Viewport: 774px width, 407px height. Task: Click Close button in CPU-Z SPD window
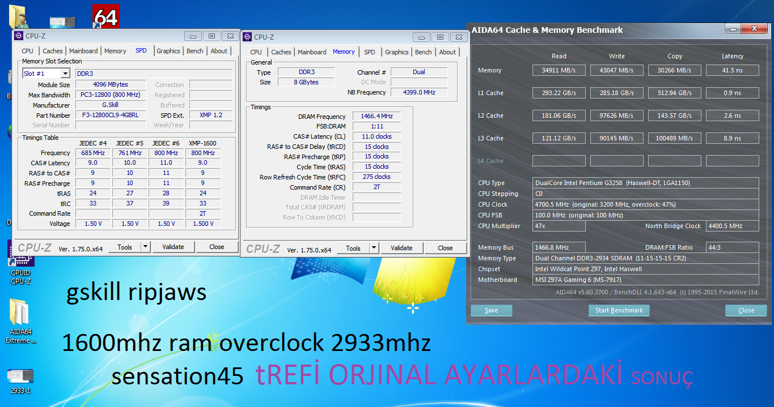pos(217,247)
